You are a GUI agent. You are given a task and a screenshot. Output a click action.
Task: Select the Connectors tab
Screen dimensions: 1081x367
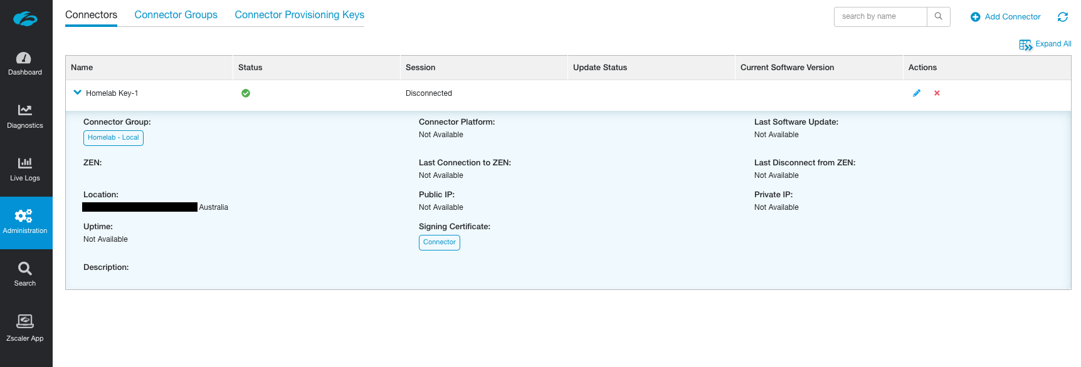(91, 15)
